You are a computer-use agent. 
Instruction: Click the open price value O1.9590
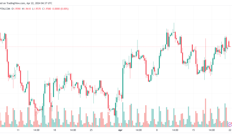click(16, 9)
